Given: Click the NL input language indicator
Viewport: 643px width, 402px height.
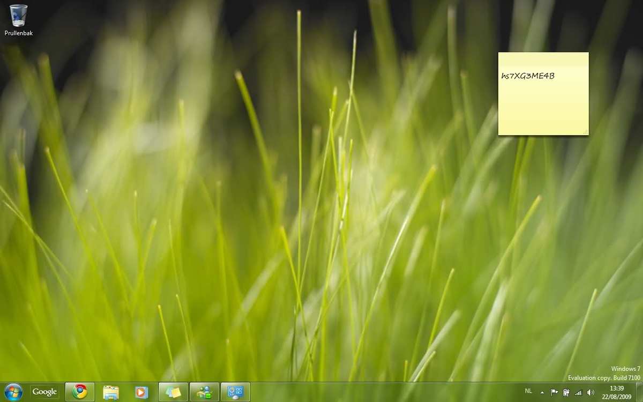Looking at the screenshot, I should (x=528, y=391).
